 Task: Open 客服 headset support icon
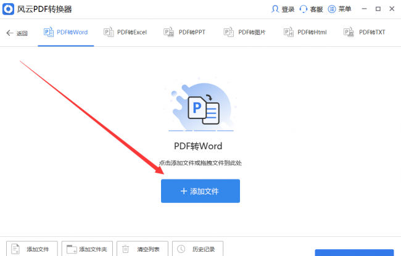(304, 9)
